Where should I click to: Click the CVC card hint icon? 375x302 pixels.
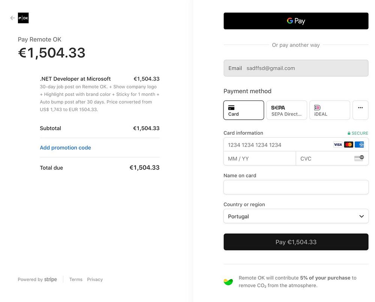pos(359,158)
